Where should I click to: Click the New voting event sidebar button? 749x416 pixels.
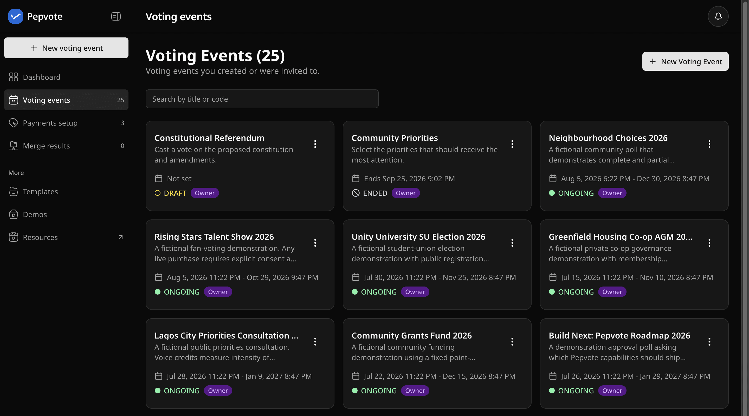pyautogui.click(x=66, y=48)
